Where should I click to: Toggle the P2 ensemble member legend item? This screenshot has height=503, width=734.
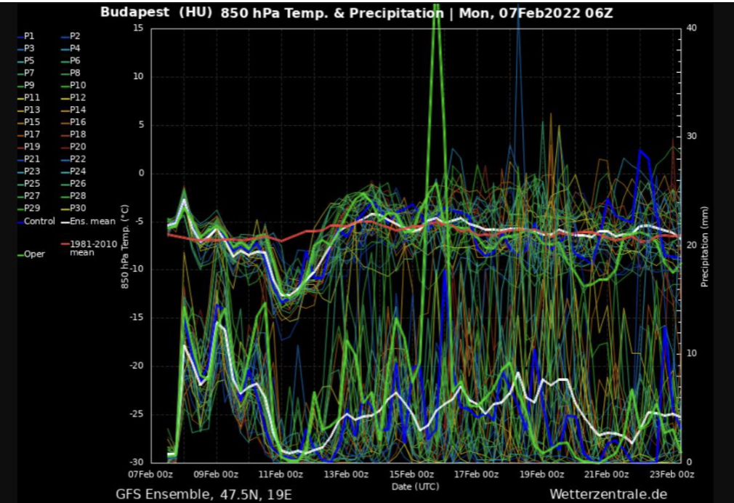click(x=75, y=36)
